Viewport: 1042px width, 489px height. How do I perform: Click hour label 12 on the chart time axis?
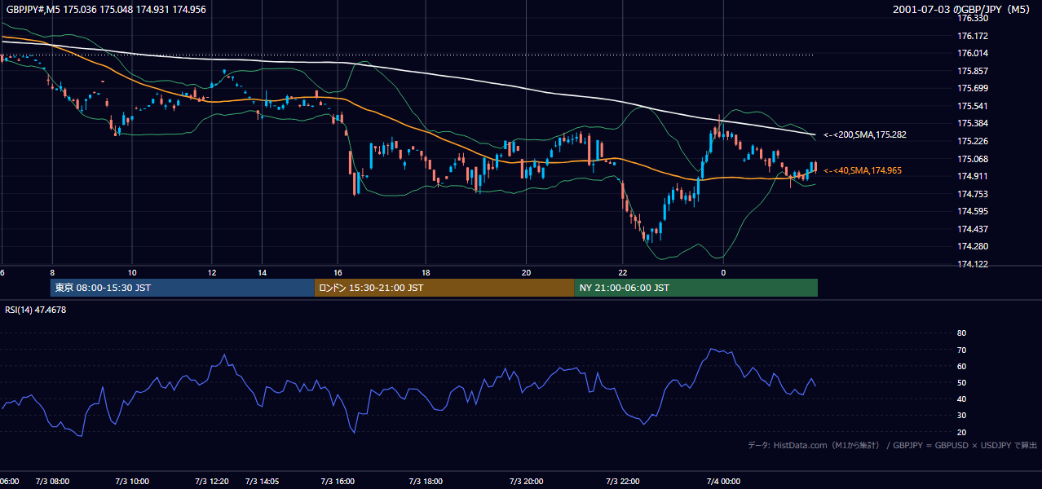point(212,272)
